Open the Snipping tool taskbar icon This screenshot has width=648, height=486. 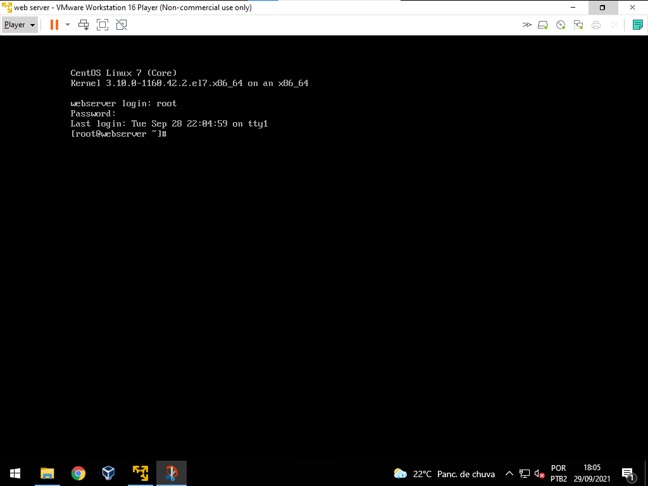pos(171,473)
